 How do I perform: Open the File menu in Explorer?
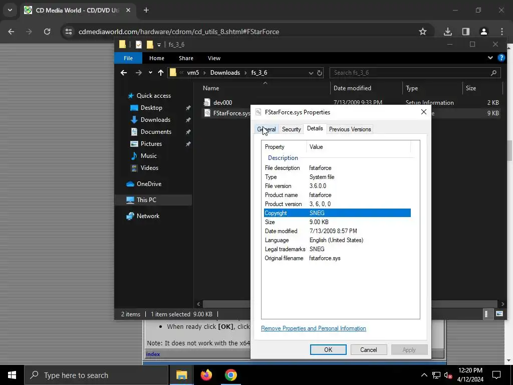[x=128, y=58]
